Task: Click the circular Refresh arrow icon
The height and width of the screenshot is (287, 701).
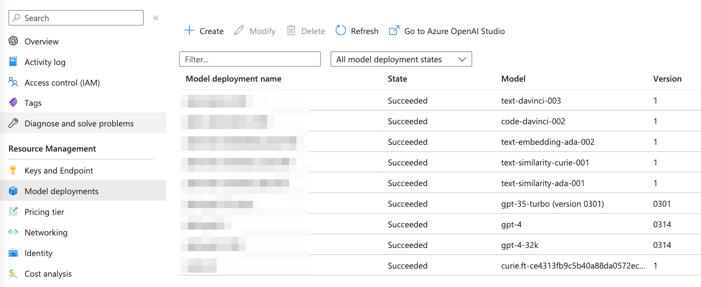Action: (x=341, y=30)
